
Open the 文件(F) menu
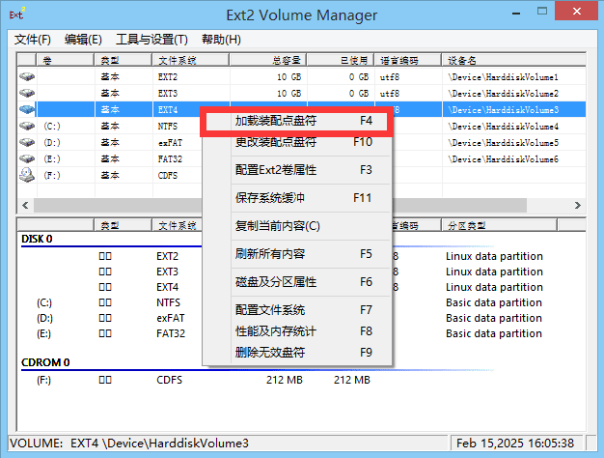click(x=33, y=40)
